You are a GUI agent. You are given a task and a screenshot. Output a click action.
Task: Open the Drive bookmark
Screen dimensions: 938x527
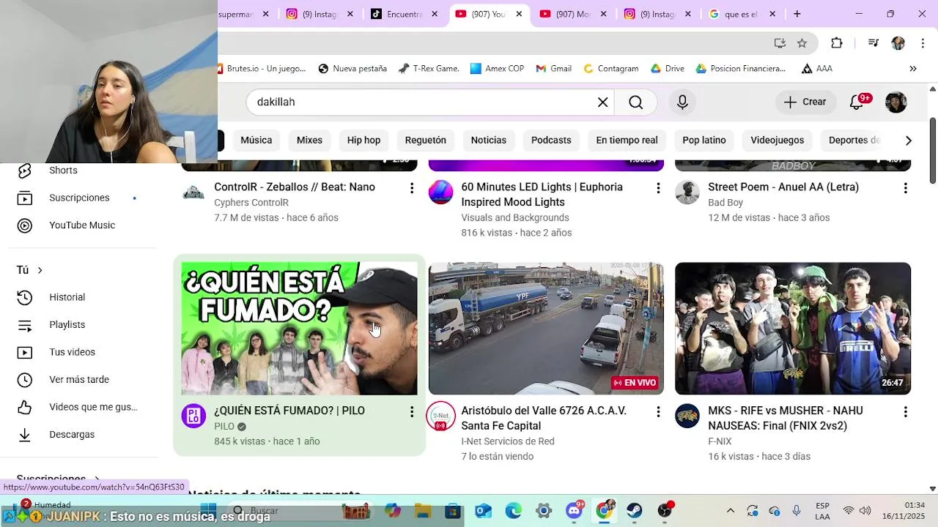click(x=667, y=69)
